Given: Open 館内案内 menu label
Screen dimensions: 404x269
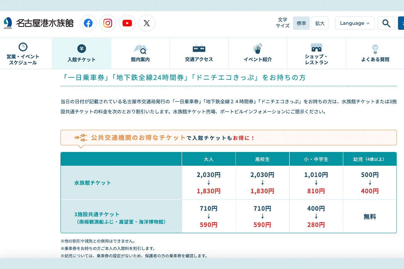Looking at the screenshot, I should point(140,60).
